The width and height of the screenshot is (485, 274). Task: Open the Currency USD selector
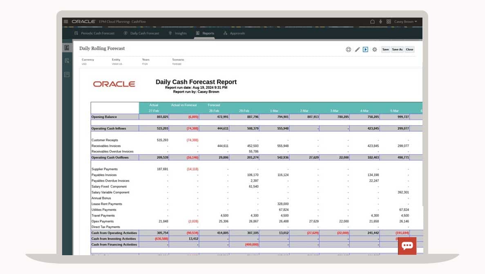(87, 62)
